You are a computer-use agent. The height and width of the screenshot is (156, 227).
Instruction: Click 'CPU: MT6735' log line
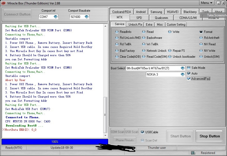click(x=28, y=121)
